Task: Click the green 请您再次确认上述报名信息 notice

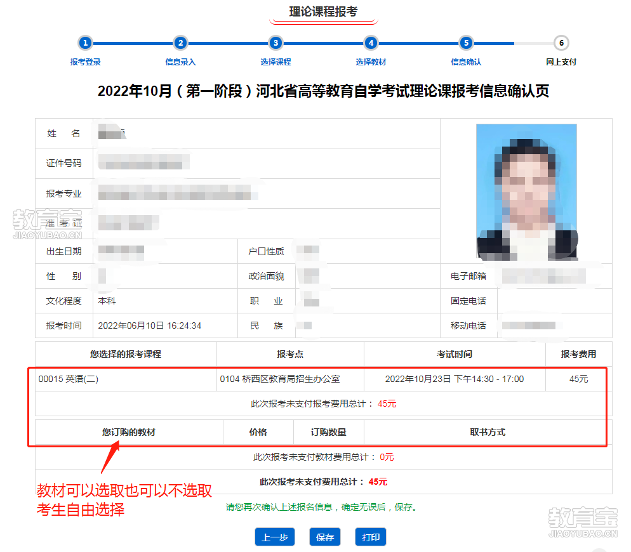Action: pyautogui.click(x=322, y=507)
